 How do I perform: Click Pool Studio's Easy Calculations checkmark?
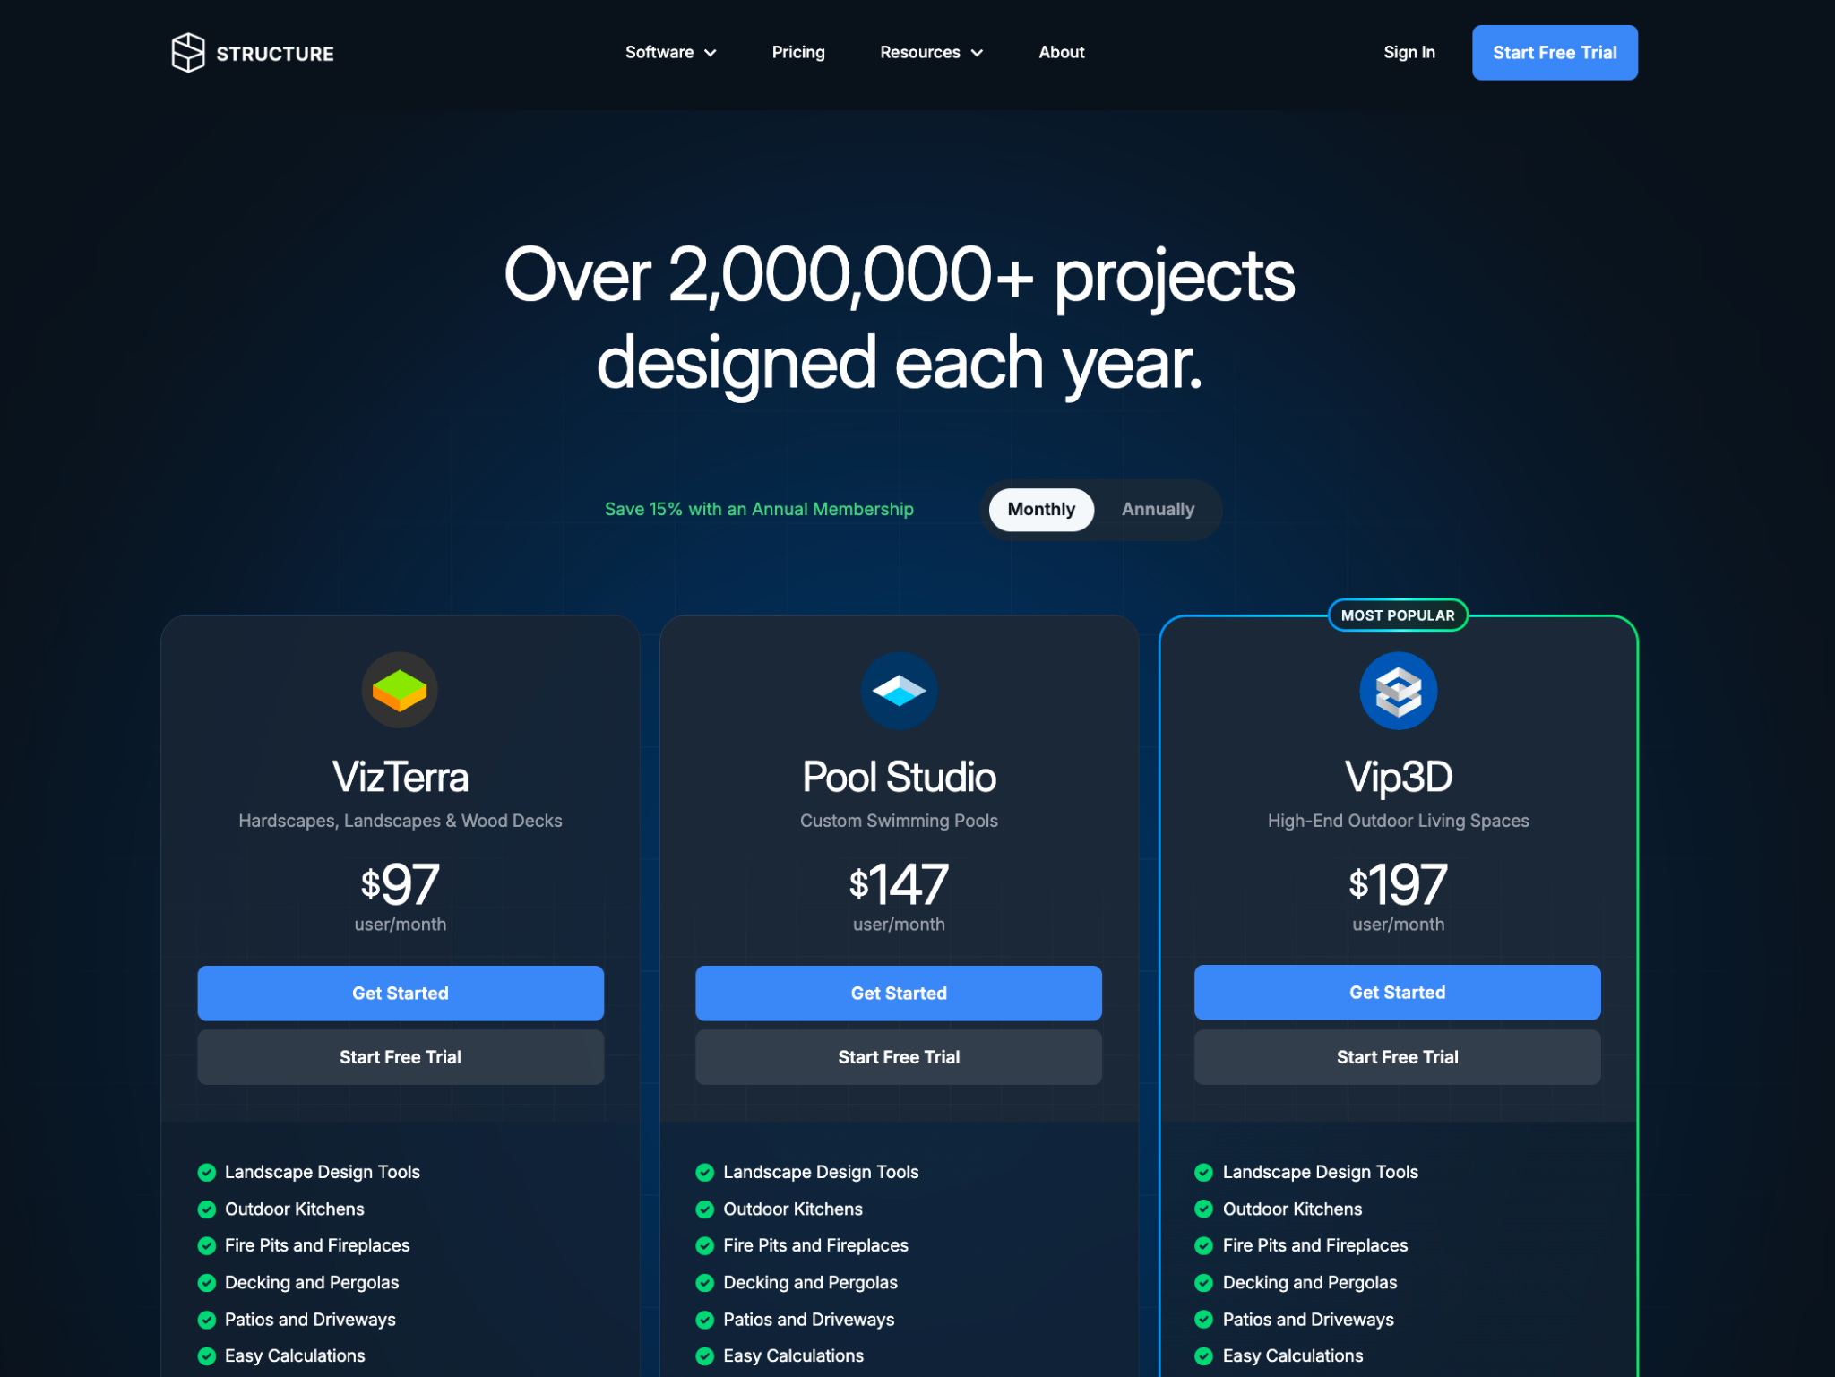click(x=705, y=1355)
